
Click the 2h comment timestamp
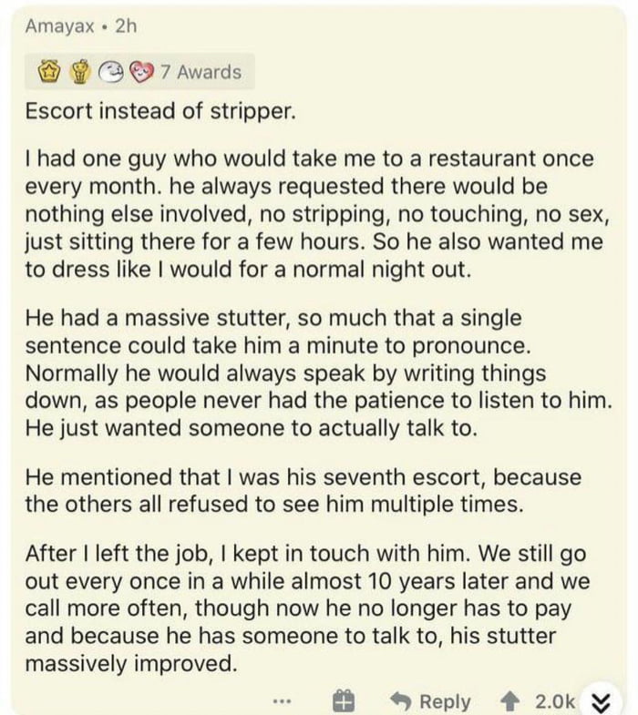point(126,26)
